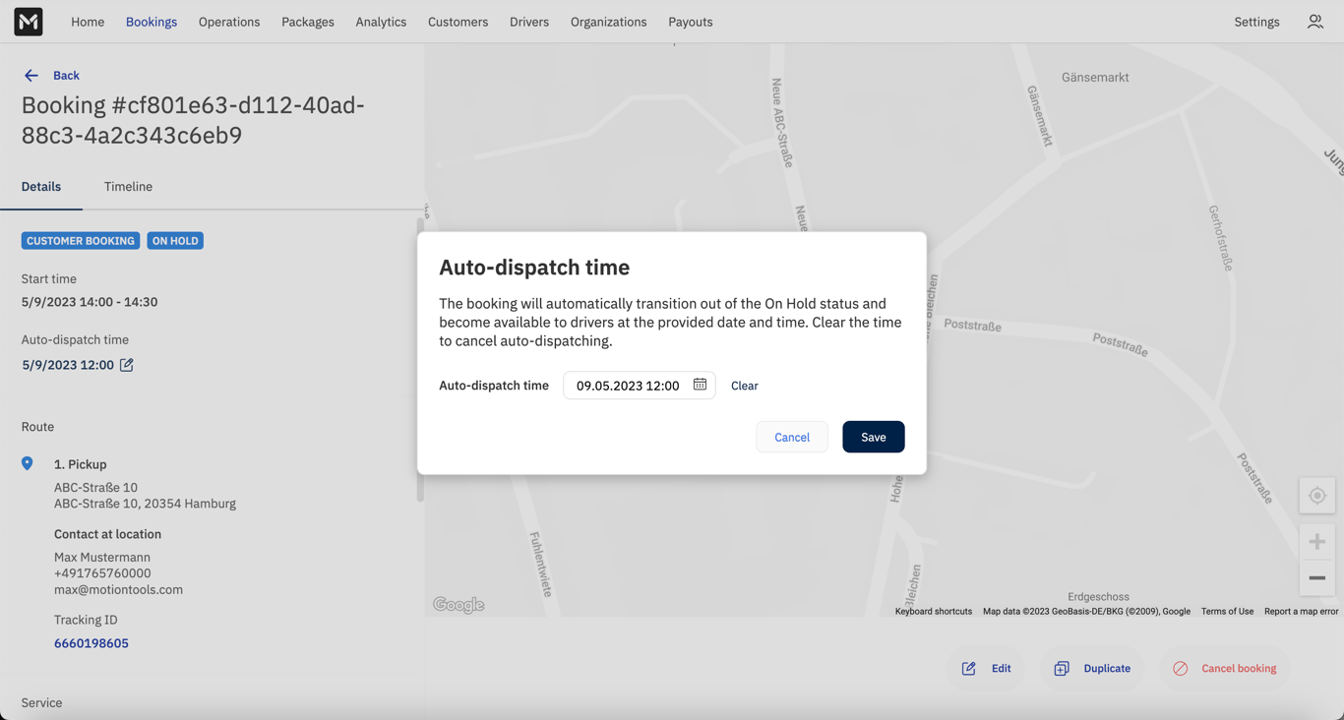The width and height of the screenshot is (1344, 720).
Task: Click Cancel booking button label
Action: 1239,669
